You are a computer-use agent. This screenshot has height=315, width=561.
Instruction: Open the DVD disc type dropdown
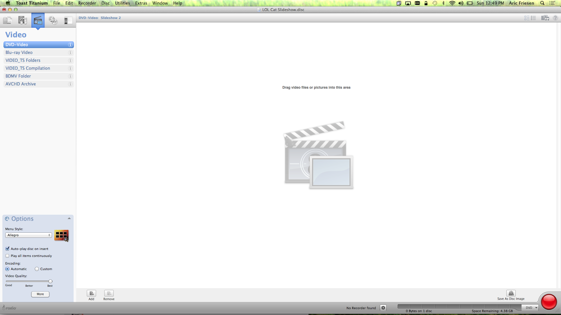point(530,308)
